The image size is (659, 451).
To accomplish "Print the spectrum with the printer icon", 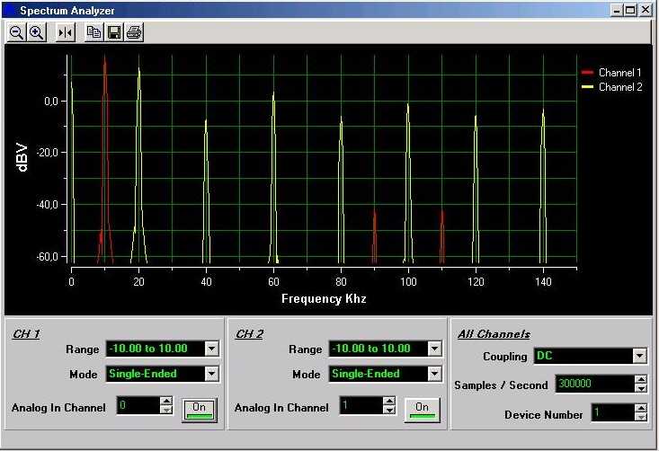I will 134,32.
